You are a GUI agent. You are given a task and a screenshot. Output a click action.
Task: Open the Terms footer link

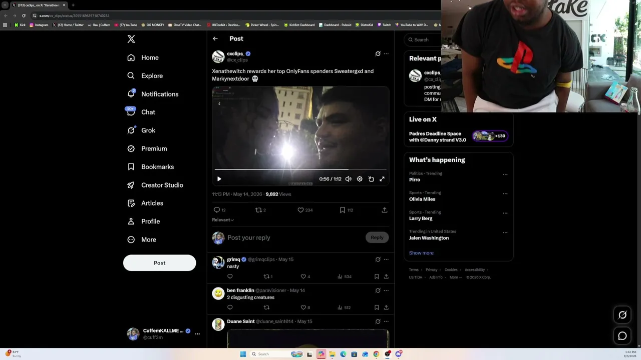(x=414, y=270)
